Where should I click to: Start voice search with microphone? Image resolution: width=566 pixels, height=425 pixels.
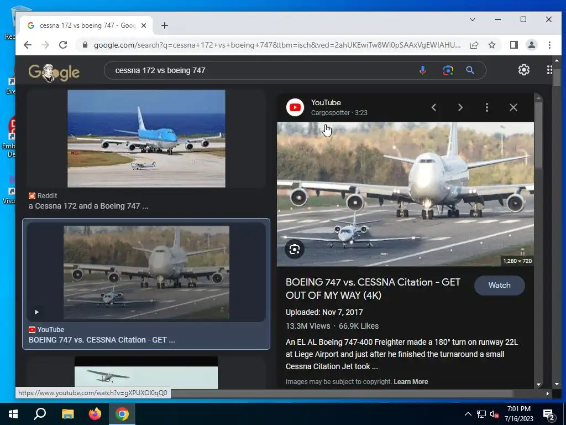click(422, 70)
